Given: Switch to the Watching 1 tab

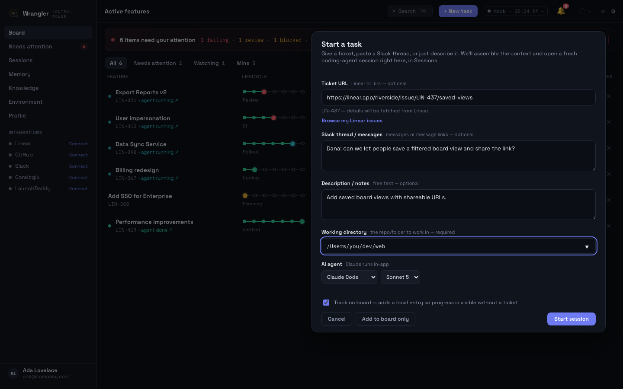Looking at the screenshot, I should [209, 63].
